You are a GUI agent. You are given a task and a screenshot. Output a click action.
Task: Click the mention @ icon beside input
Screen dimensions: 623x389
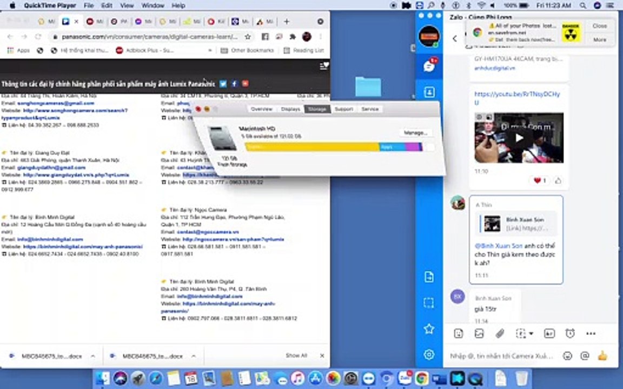pos(585,356)
